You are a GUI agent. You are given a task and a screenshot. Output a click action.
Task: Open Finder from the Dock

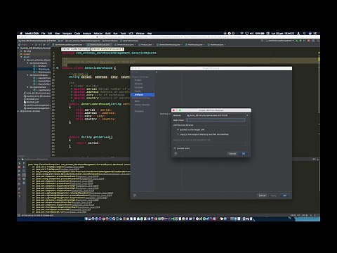tap(86, 219)
